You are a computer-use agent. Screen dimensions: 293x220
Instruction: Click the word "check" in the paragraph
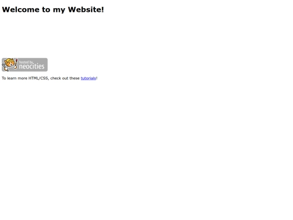pos(56,78)
